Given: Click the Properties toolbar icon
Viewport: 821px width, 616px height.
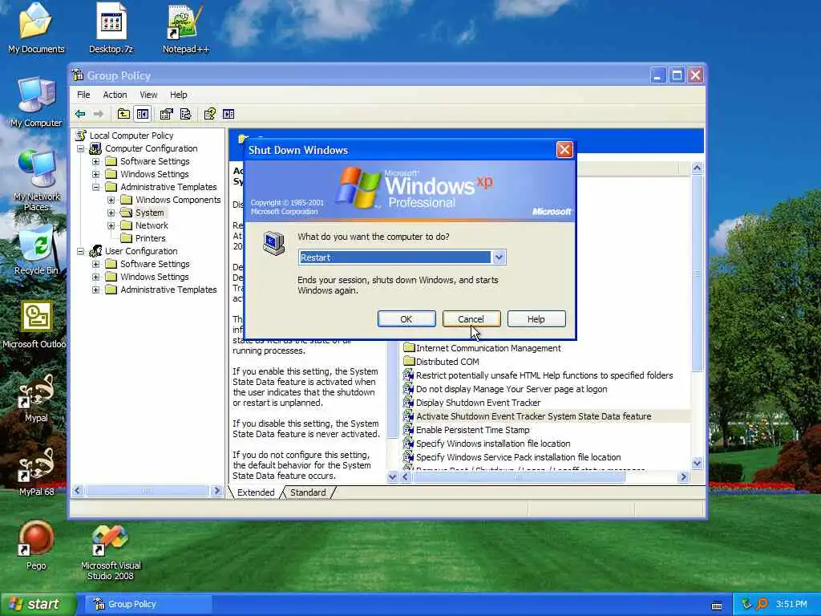Looking at the screenshot, I should [166, 114].
